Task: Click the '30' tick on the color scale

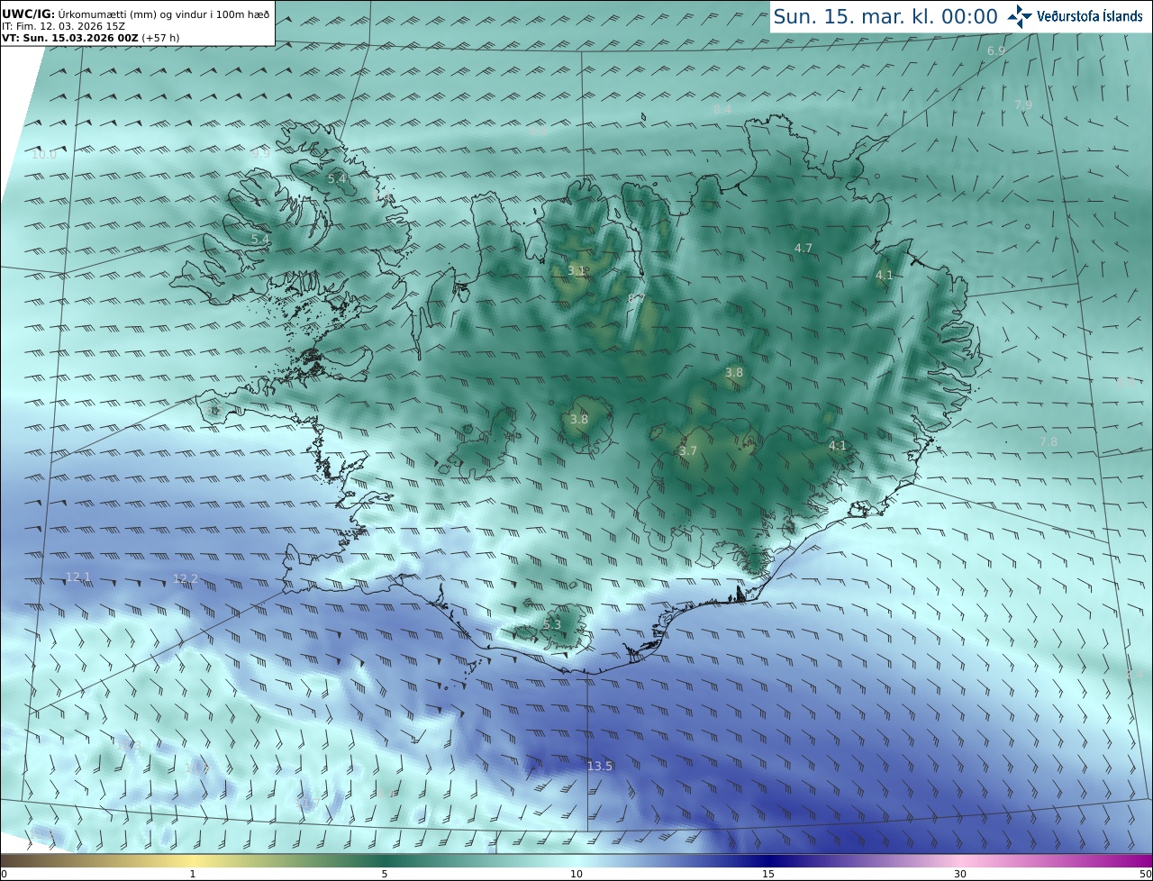Action: (x=960, y=874)
